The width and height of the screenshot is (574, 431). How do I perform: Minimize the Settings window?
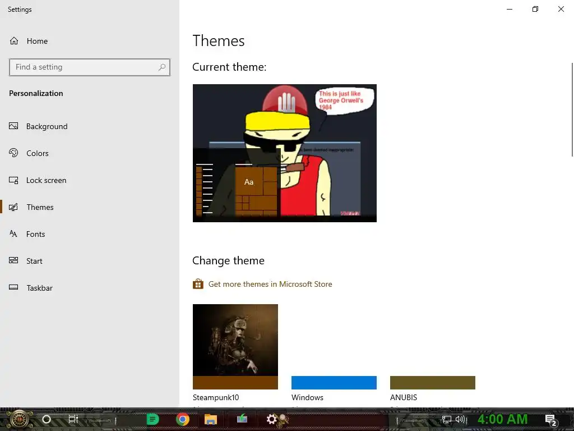(510, 9)
